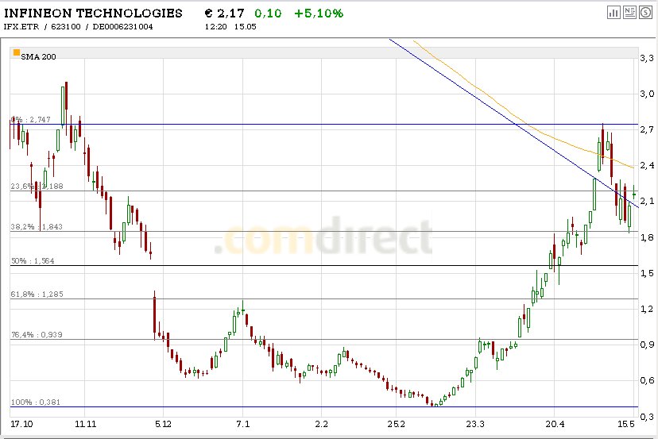Click the price axis label 0,3
This screenshot has height=439, width=658.
coord(647,416)
